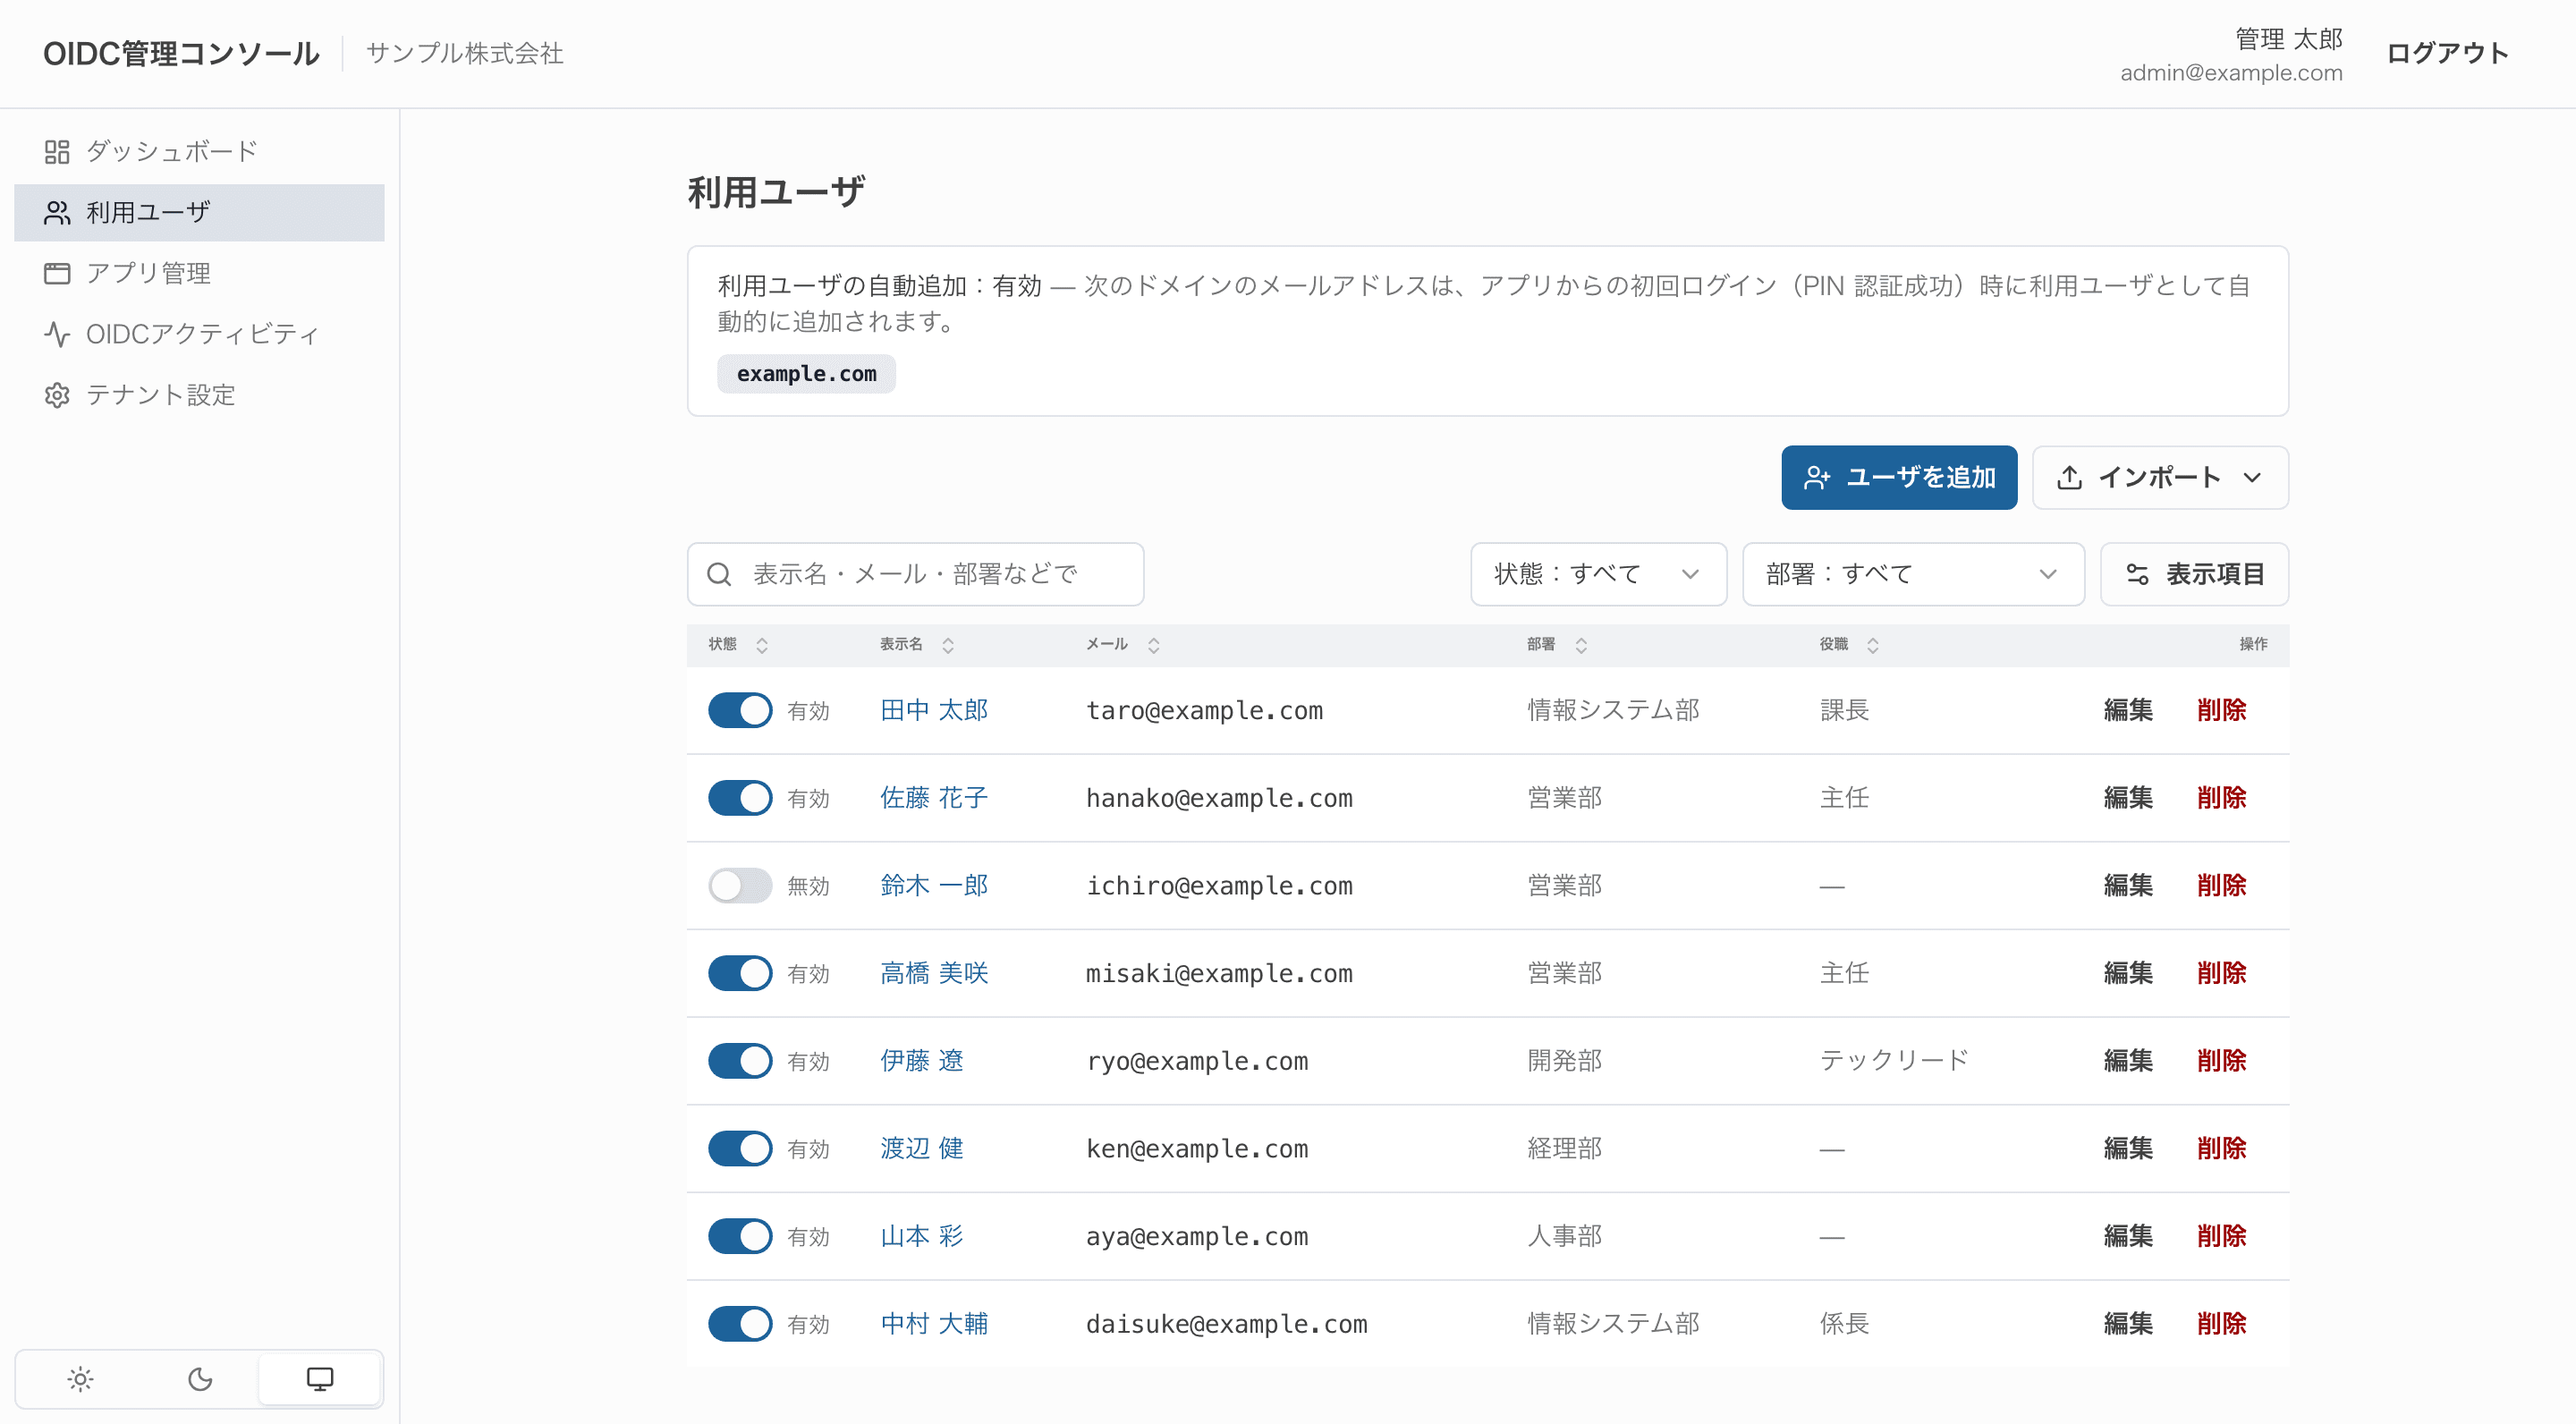Open 佐藤 花子 user name link
Image resolution: width=2576 pixels, height=1424 pixels.
[934, 798]
